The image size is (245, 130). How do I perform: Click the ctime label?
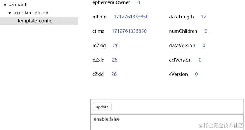(98, 31)
